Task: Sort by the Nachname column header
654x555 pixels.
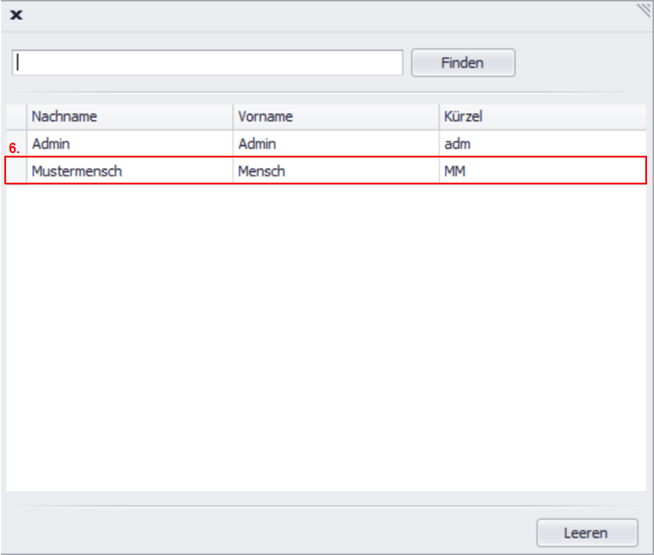Action: tap(130, 117)
